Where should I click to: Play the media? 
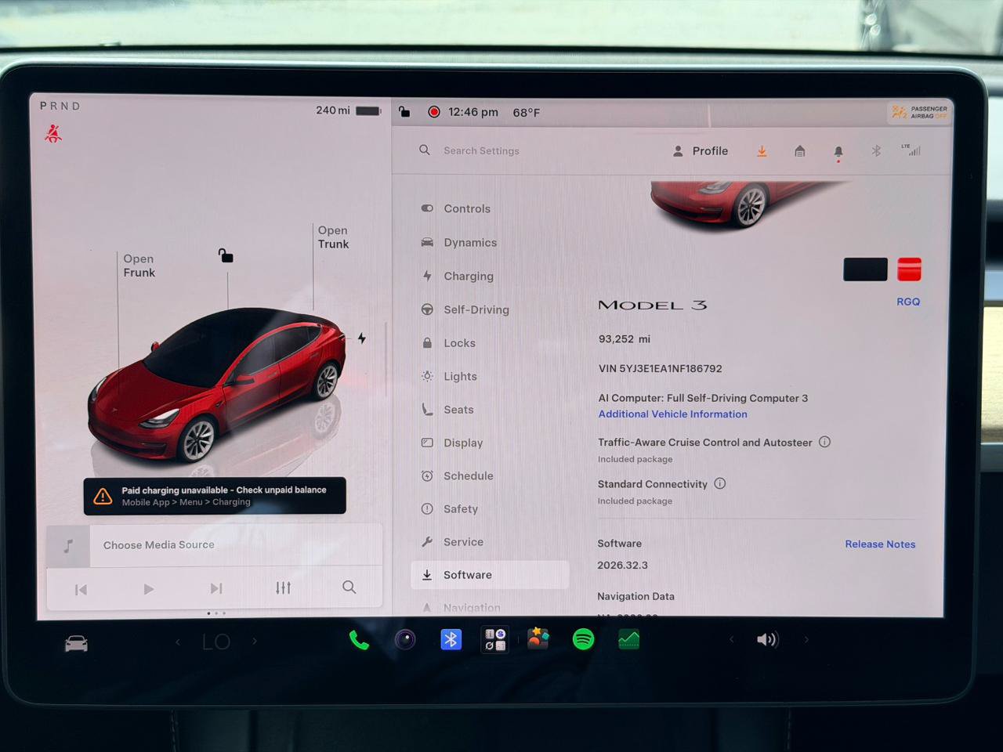149,589
